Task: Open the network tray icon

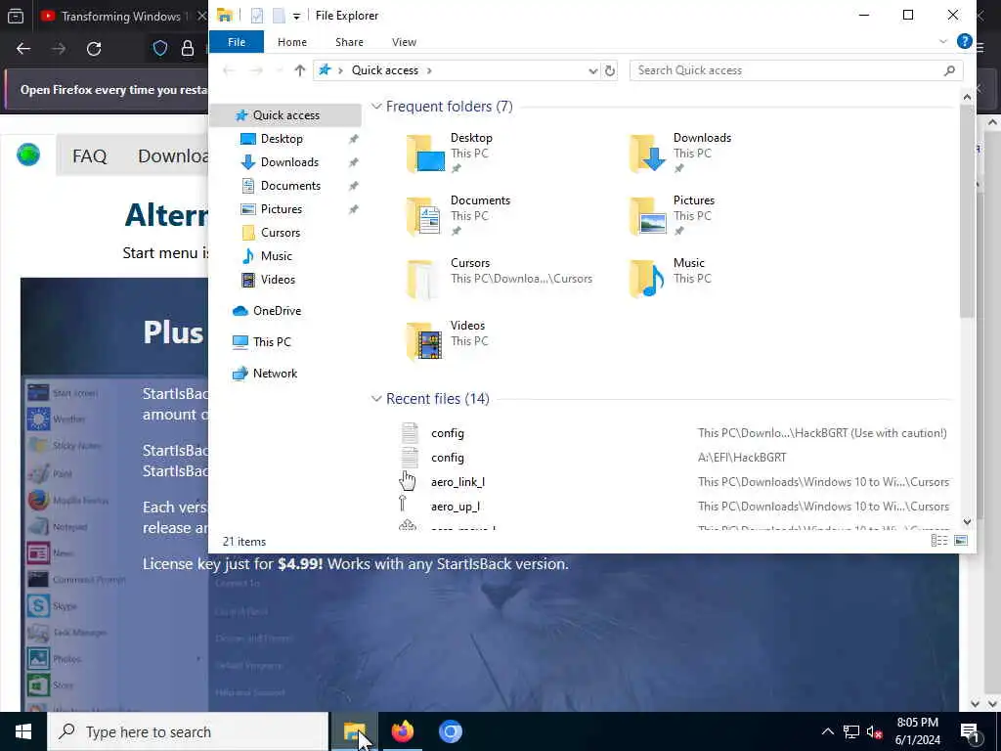Action: 851,731
